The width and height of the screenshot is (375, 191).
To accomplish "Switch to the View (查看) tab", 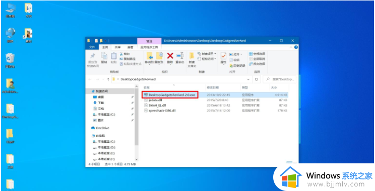I will pyautogui.click(x=131, y=47).
